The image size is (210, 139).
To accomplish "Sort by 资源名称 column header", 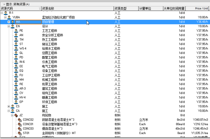I will [x=77, y=9].
